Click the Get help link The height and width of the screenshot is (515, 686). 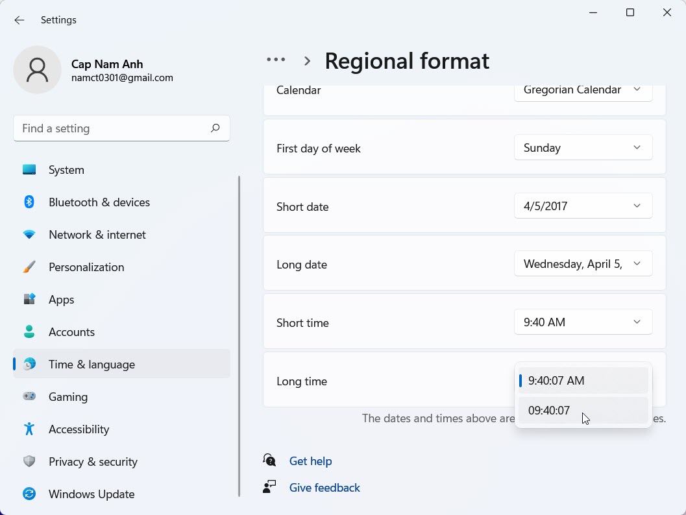coord(310,461)
